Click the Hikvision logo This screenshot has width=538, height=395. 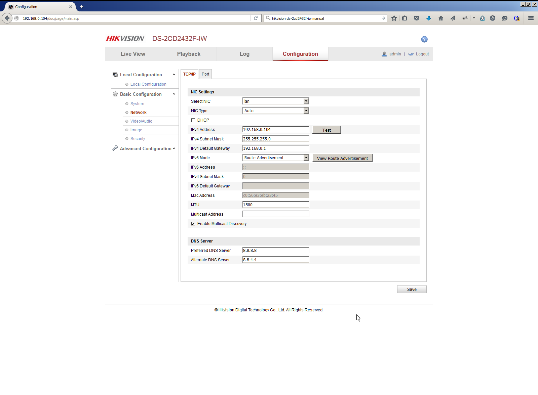(x=125, y=39)
